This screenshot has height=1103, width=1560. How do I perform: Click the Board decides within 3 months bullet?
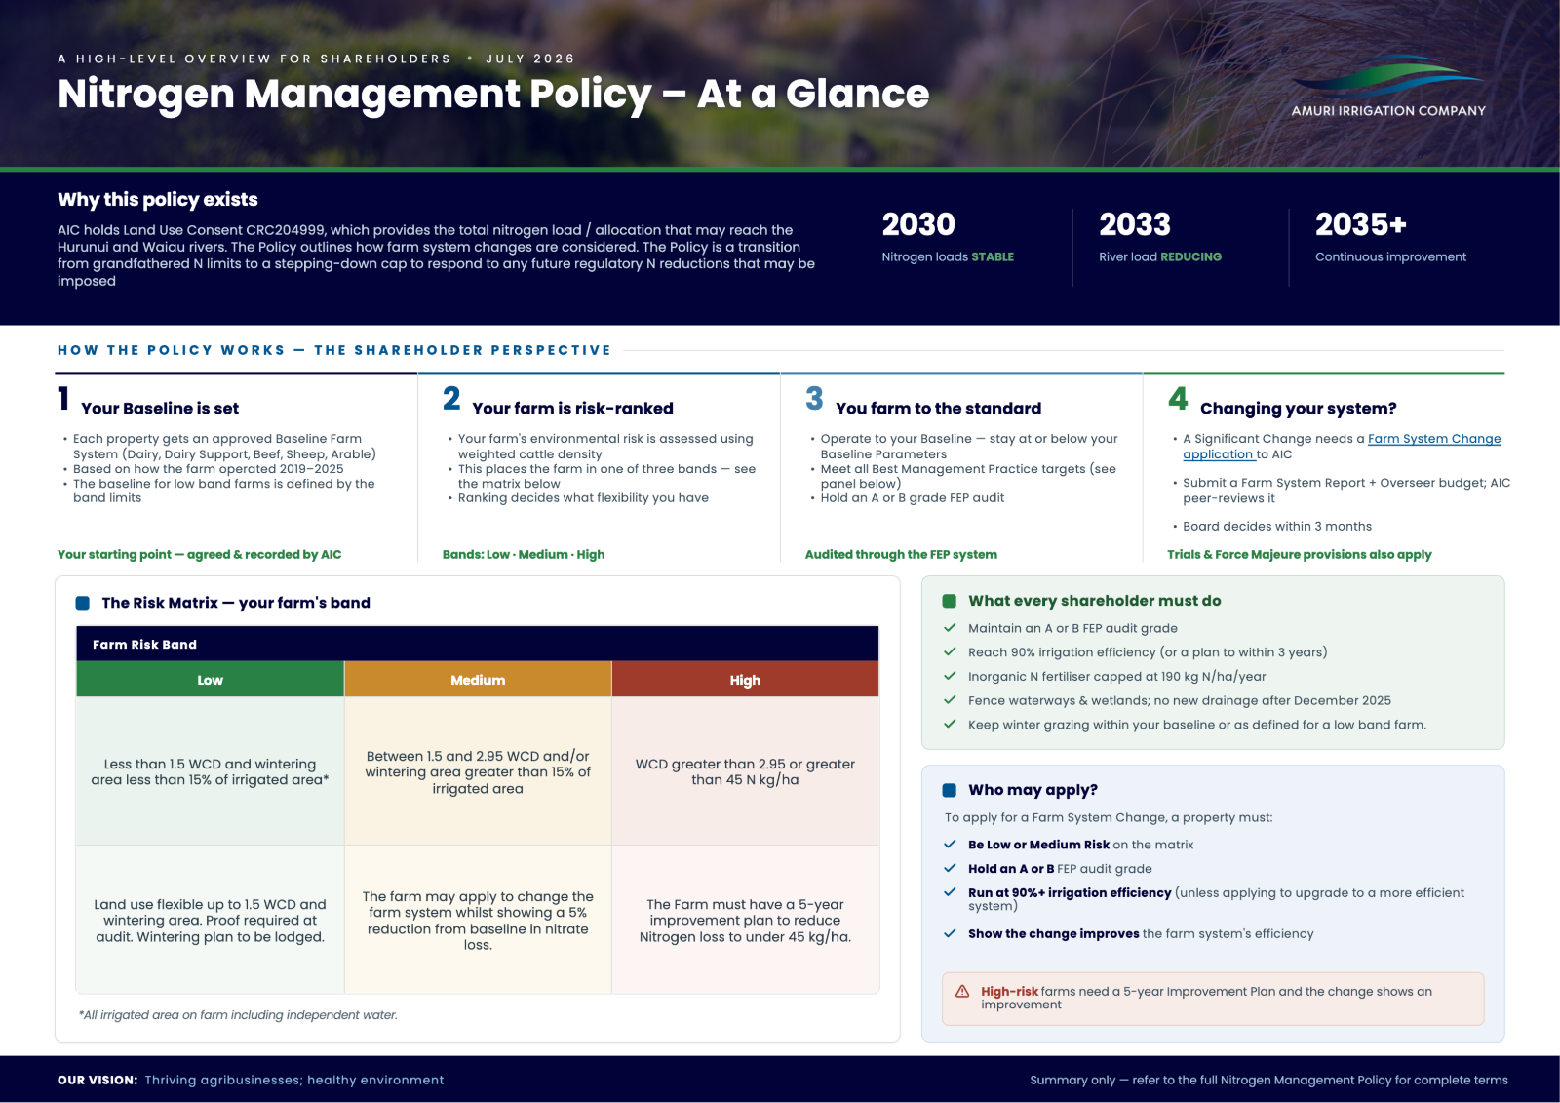(x=1277, y=526)
